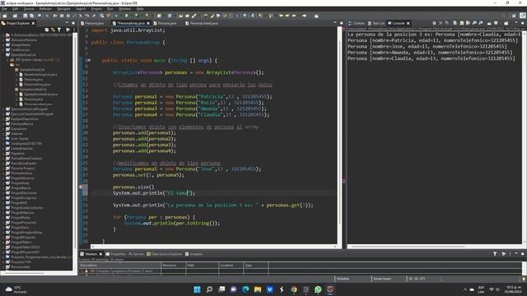Toggle Word Wrap in the Console toolbar
The image size is (527, 296).
pyautogui.click(x=468, y=23)
